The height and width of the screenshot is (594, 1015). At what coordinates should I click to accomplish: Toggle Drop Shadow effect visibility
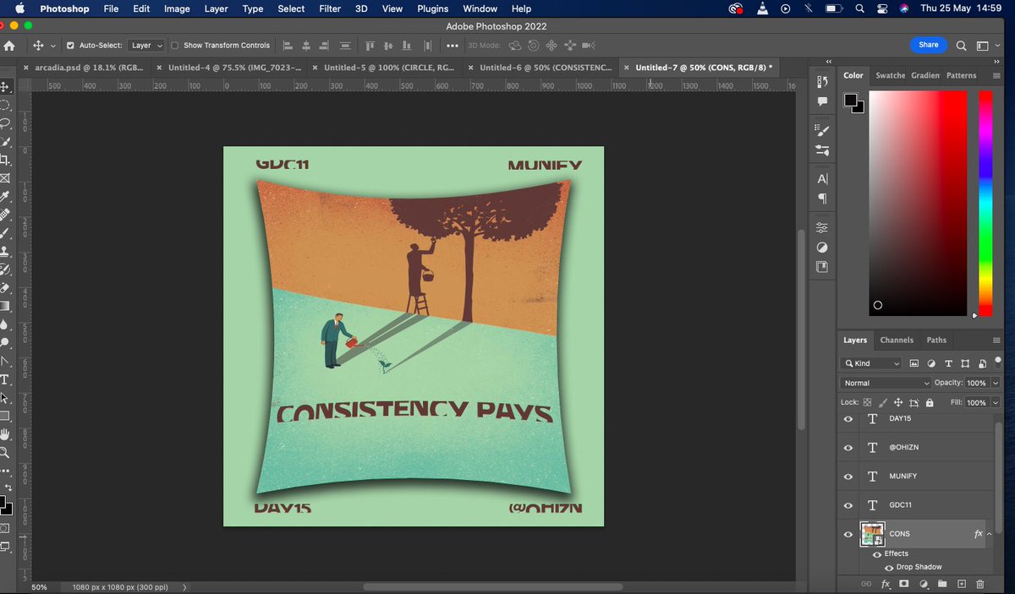tap(889, 568)
